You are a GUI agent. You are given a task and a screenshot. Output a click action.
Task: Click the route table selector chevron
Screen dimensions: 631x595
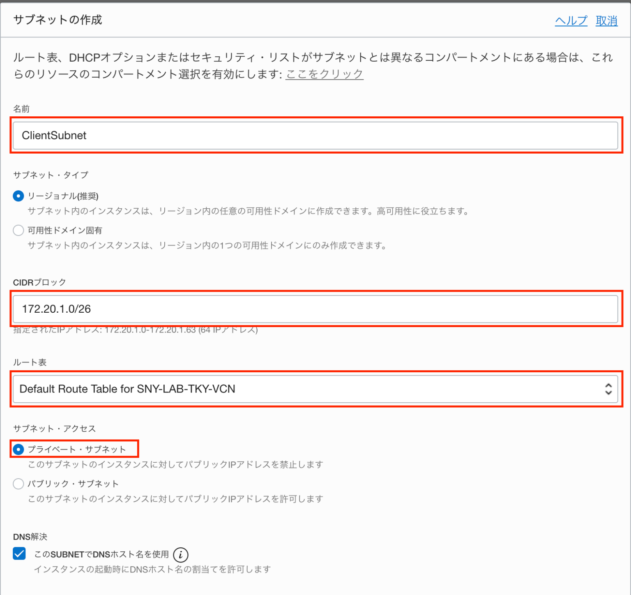point(608,389)
